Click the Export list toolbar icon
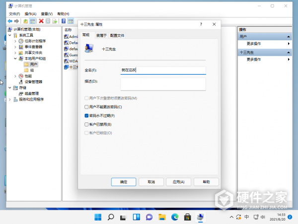This screenshot has height=224, width=298. (55, 21)
